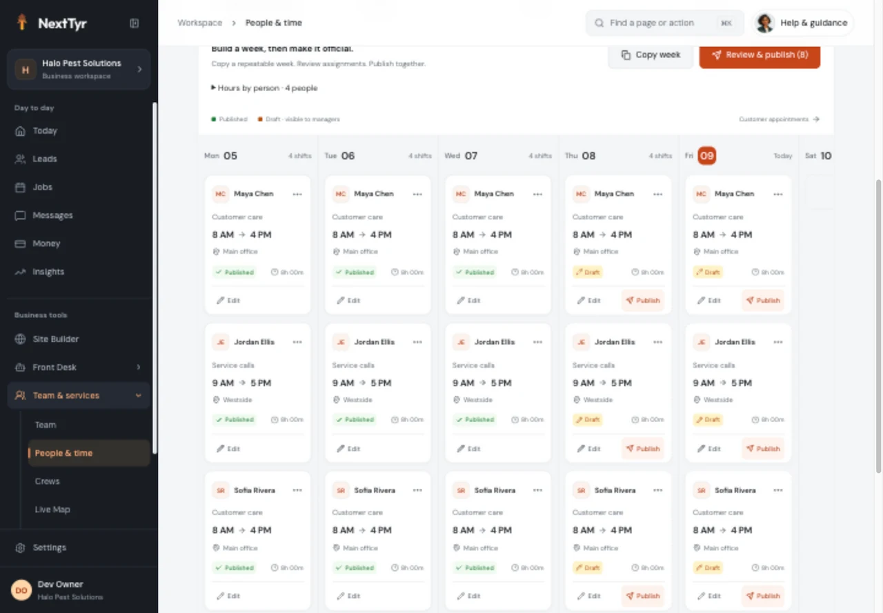The width and height of the screenshot is (883, 613).
Task: Edit Sofia Rivera's Wednesday 07 shift
Action: tap(468, 596)
